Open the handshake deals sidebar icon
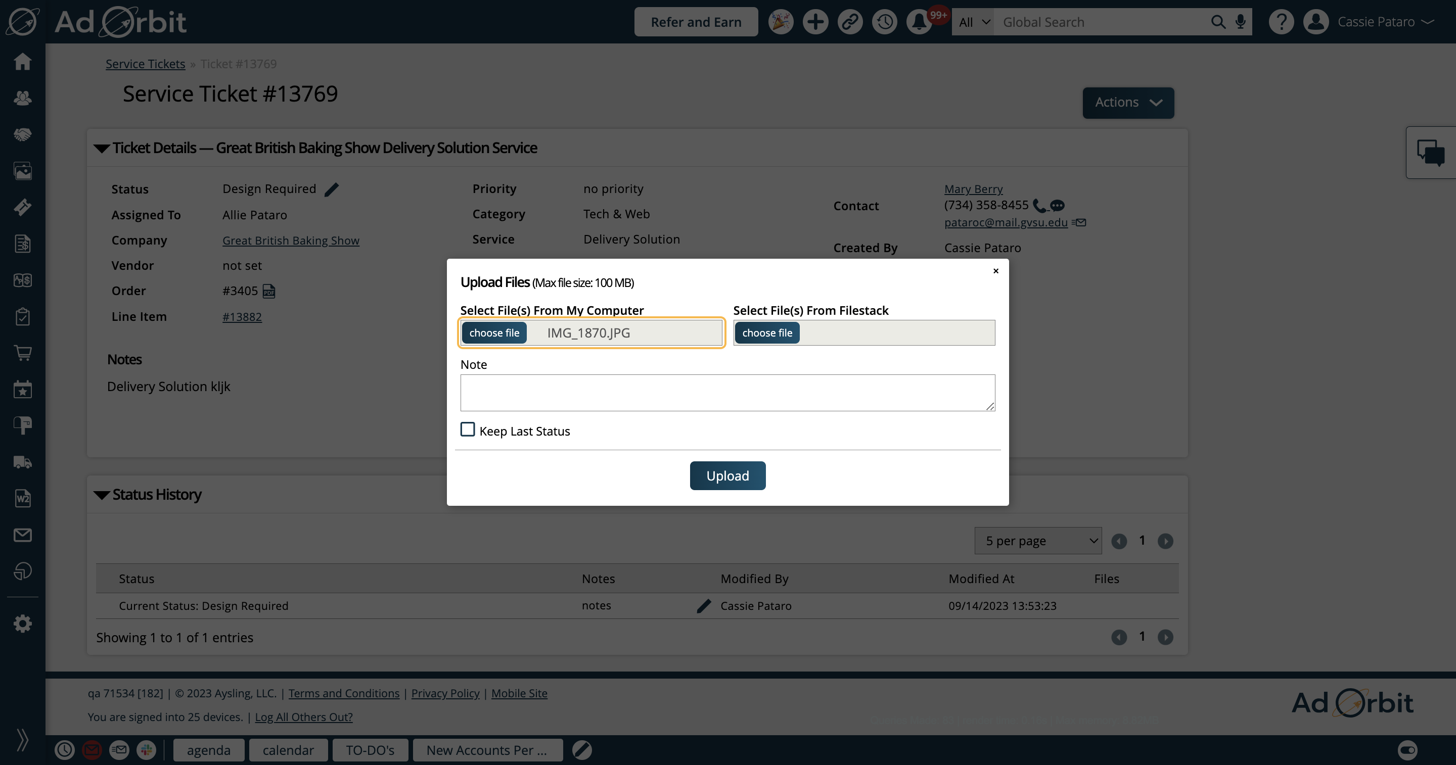 click(x=23, y=134)
